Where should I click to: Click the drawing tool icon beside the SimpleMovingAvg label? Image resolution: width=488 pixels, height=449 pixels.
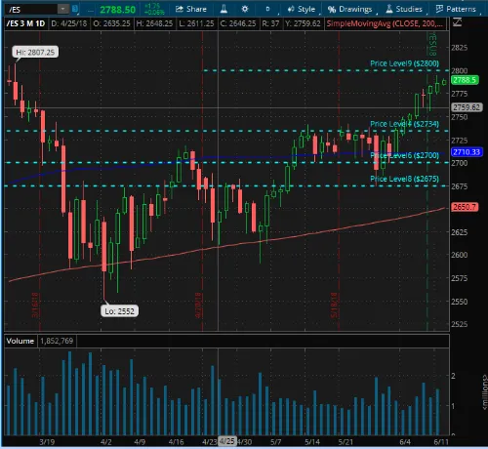point(458,22)
